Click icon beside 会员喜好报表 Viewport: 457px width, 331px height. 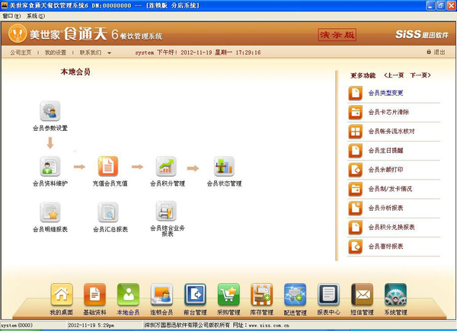tap(355, 247)
